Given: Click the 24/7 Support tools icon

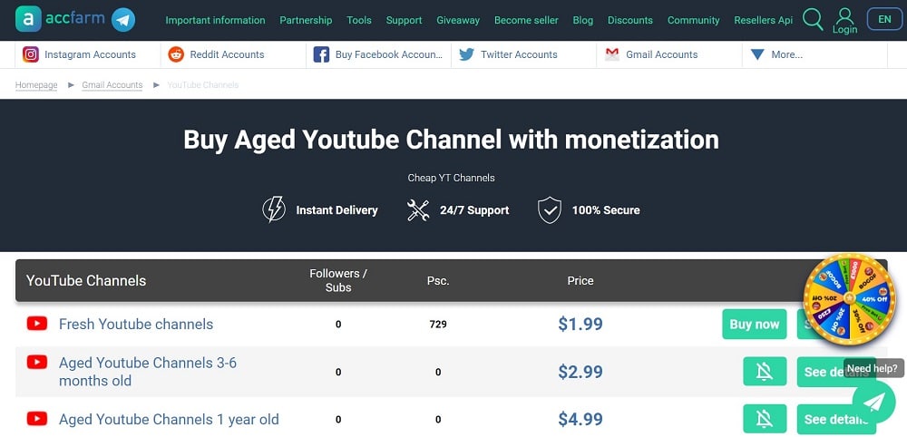Looking at the screenshot, I should pos(417,209).
